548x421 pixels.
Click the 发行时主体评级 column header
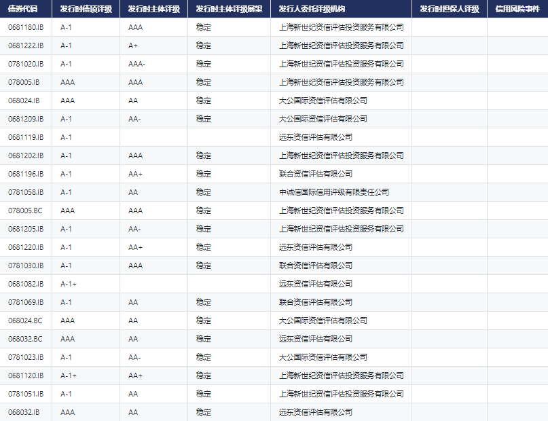[x=153, y=9]
